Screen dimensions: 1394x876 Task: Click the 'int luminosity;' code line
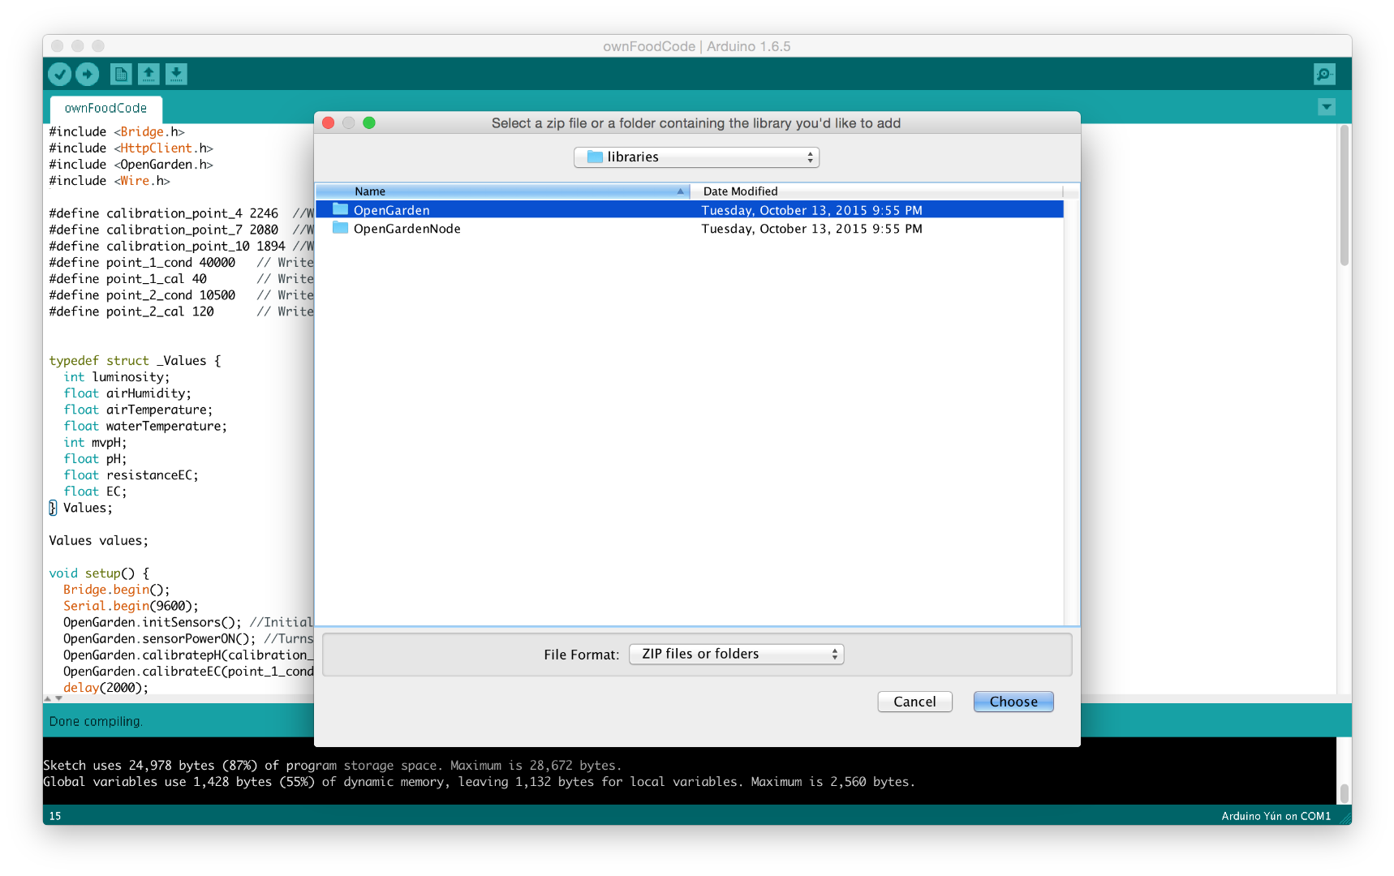(117, 377)
